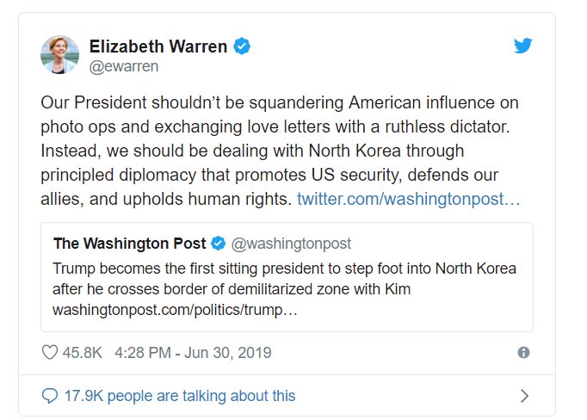Click the speech bubble conversation icon
Screen dimensions: 587x420
point(50,396)
